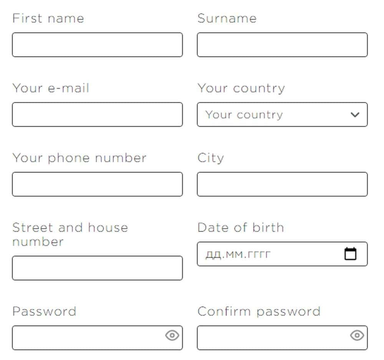The width and height of the screenshot is (384, 360).
Task: Click the 'Date of birth' label
Action: 240,227
